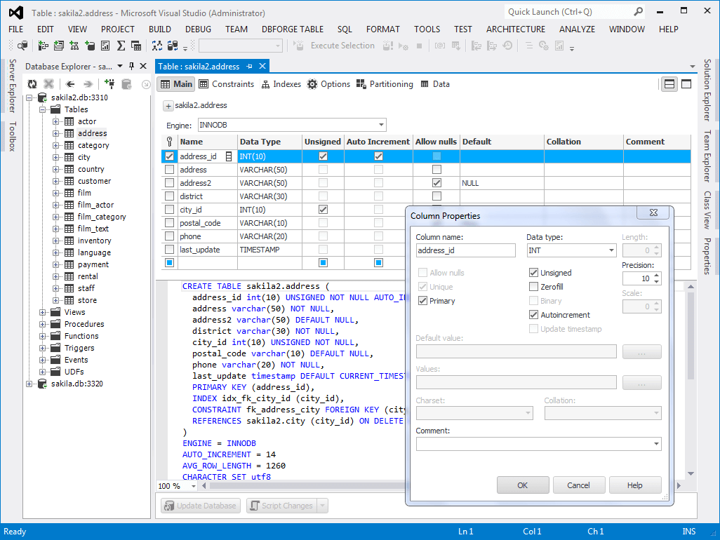The width and height of the screenshot is (720, 540).
Task: Open the Script Changes dropdown arrow
Action: coord(322,506)
